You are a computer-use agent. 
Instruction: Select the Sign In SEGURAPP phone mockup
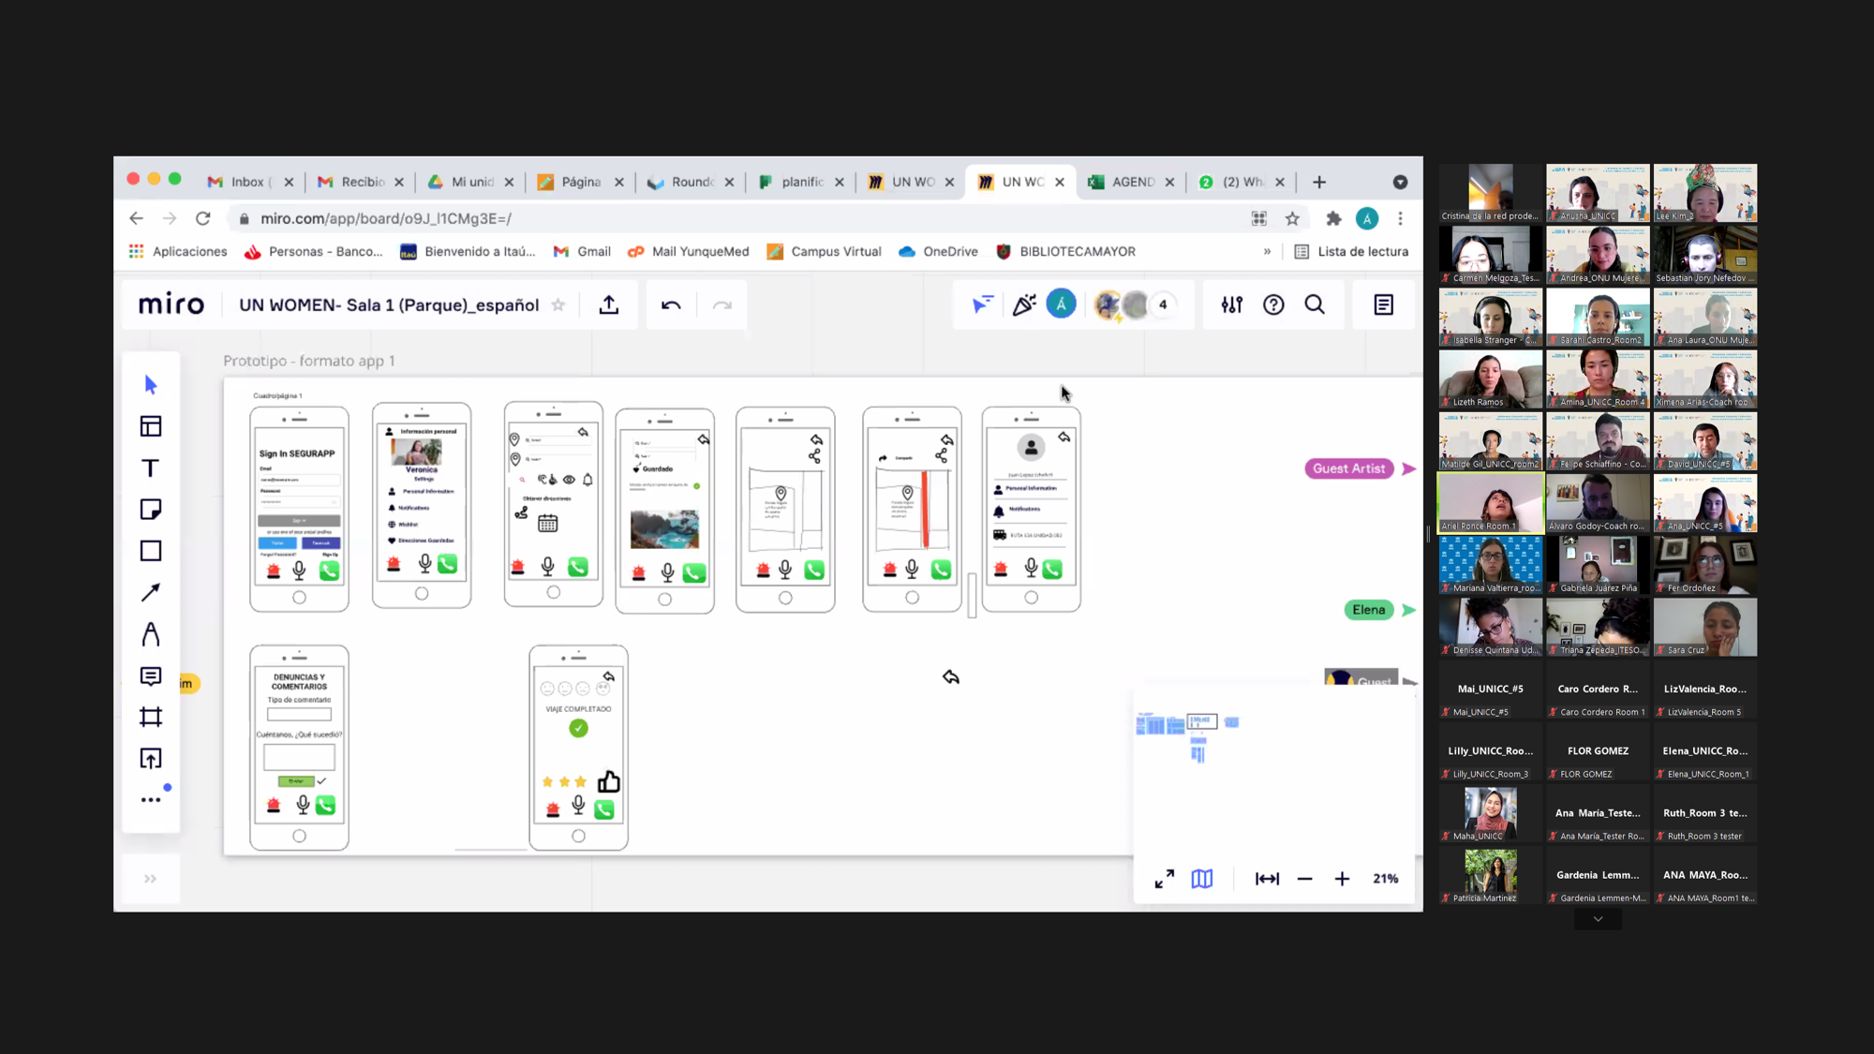point(299,509)
